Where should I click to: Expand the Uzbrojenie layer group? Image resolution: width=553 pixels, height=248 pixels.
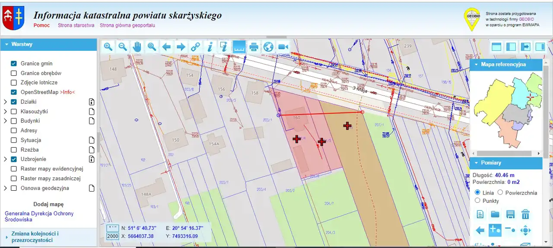[5, 159]
